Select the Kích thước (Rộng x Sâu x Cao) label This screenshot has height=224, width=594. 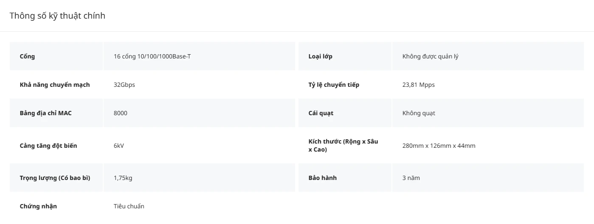[x=343, y=145]
